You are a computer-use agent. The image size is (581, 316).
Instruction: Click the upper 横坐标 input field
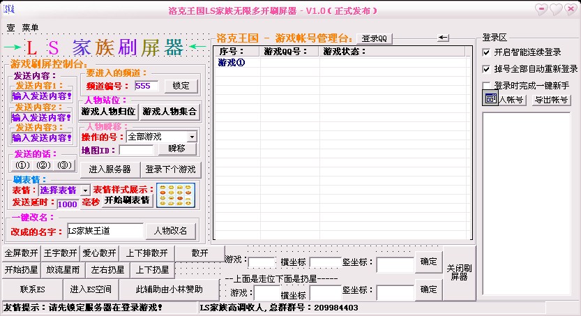click(x=325, y=263)
